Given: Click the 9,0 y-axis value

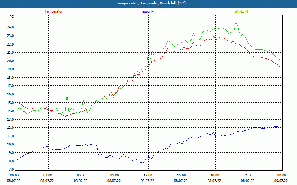Looking at the screenshot, I should (11, 153).
